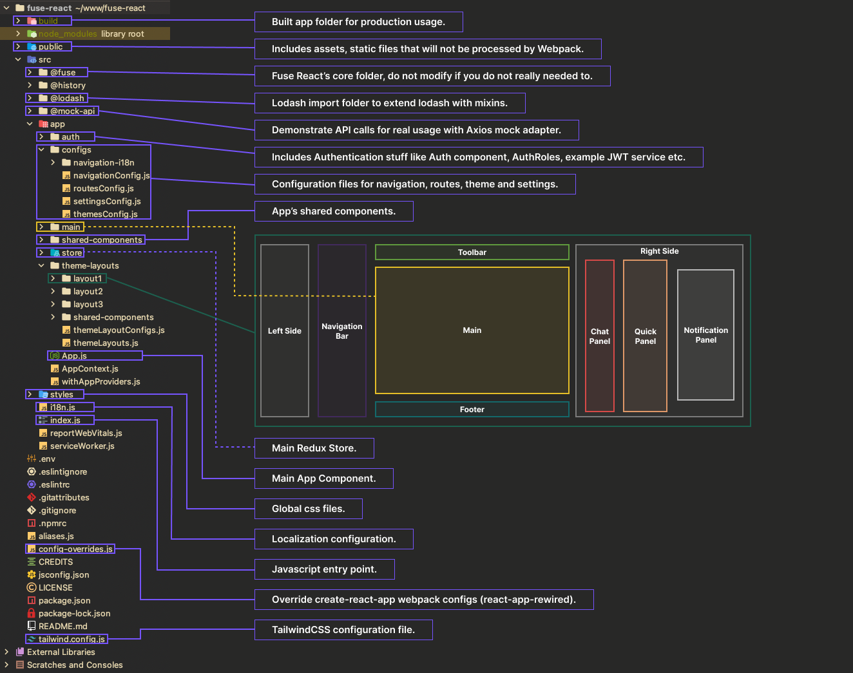Expand the @fuse folder chevron
The height and width of the screenshot is (673, 853).
click(x=30, y=73)
